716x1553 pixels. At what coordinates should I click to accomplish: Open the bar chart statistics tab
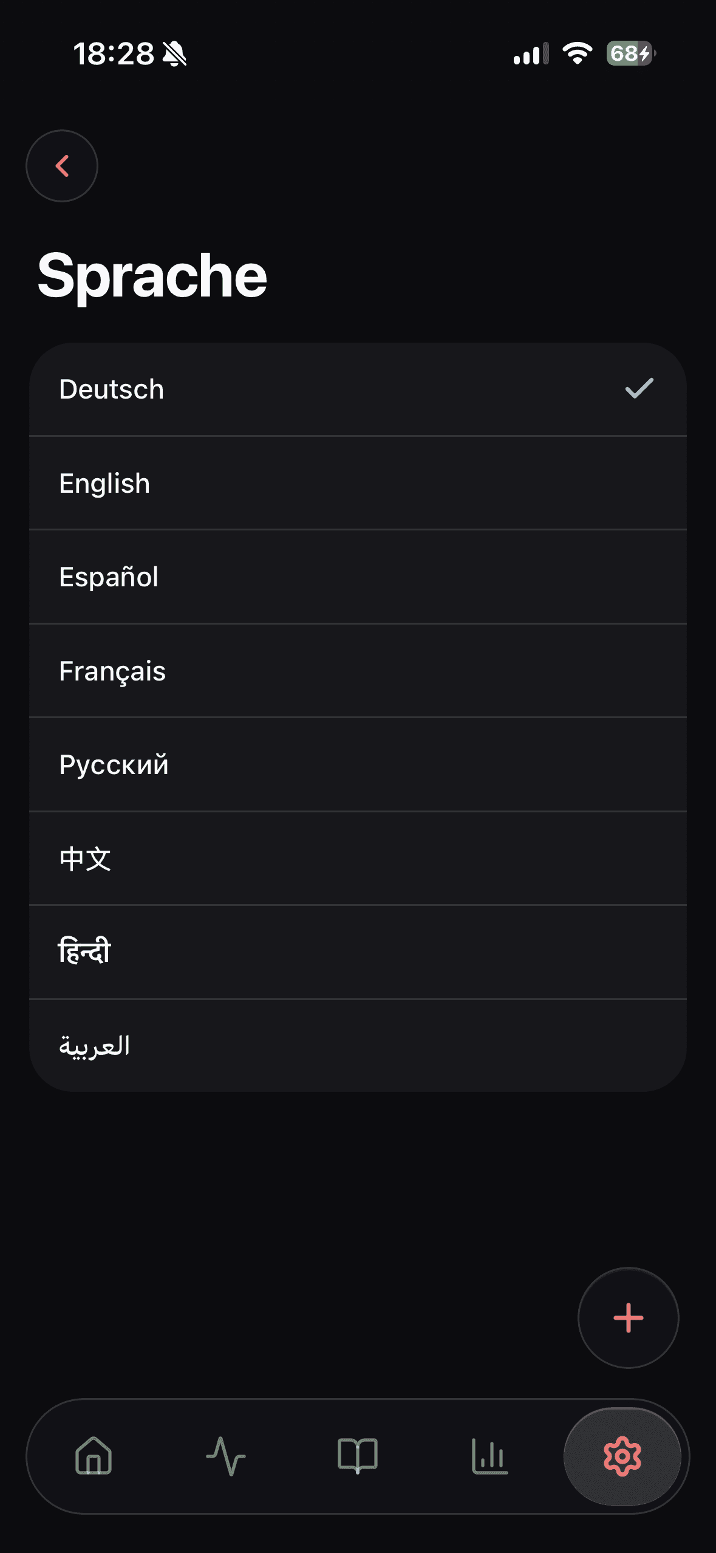(x=489, y=1456)
